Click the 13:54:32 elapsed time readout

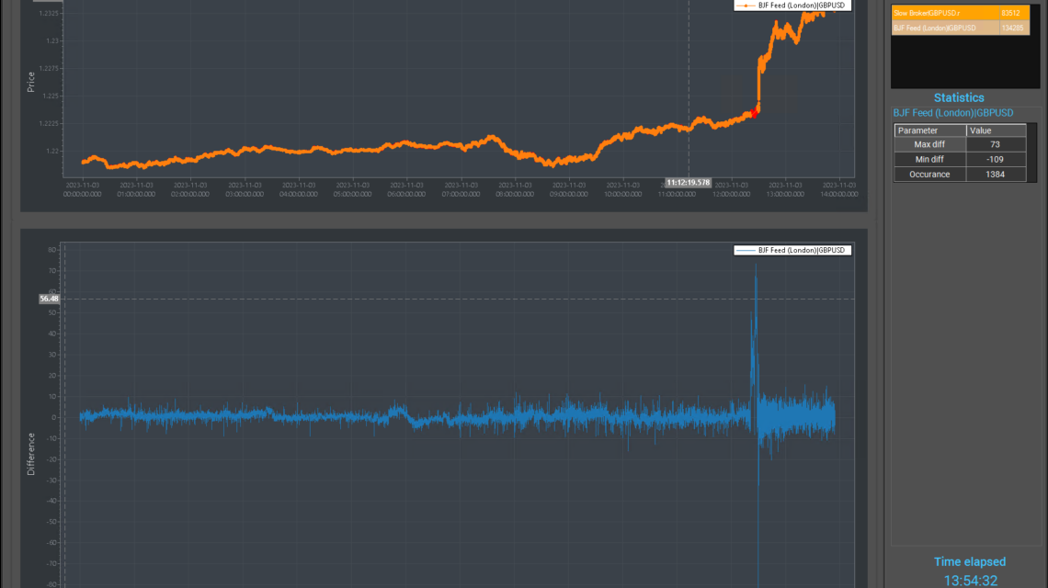(x=970, y=580)
